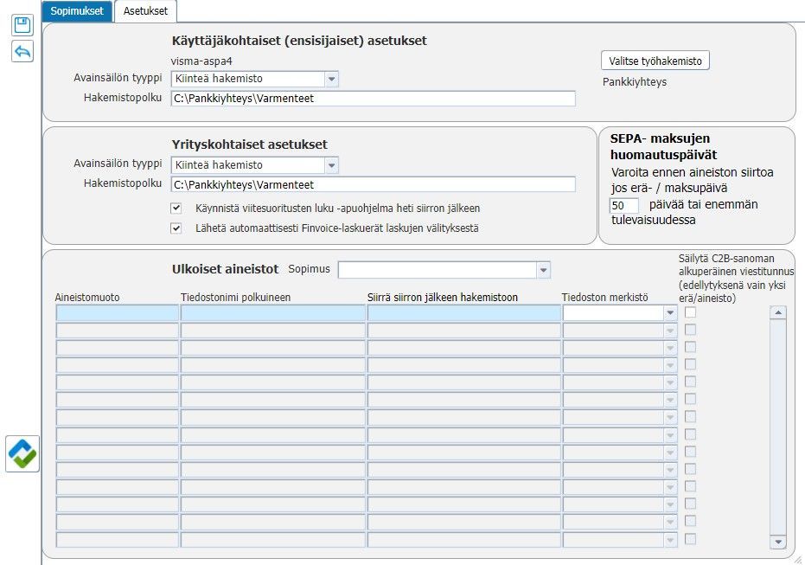Click the Valitse työhakemisto button
This screenshot has width=805, height=565.
click(x=655, y=61)
